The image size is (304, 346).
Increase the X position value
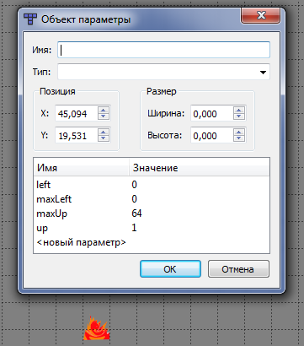tap(104, 111)
